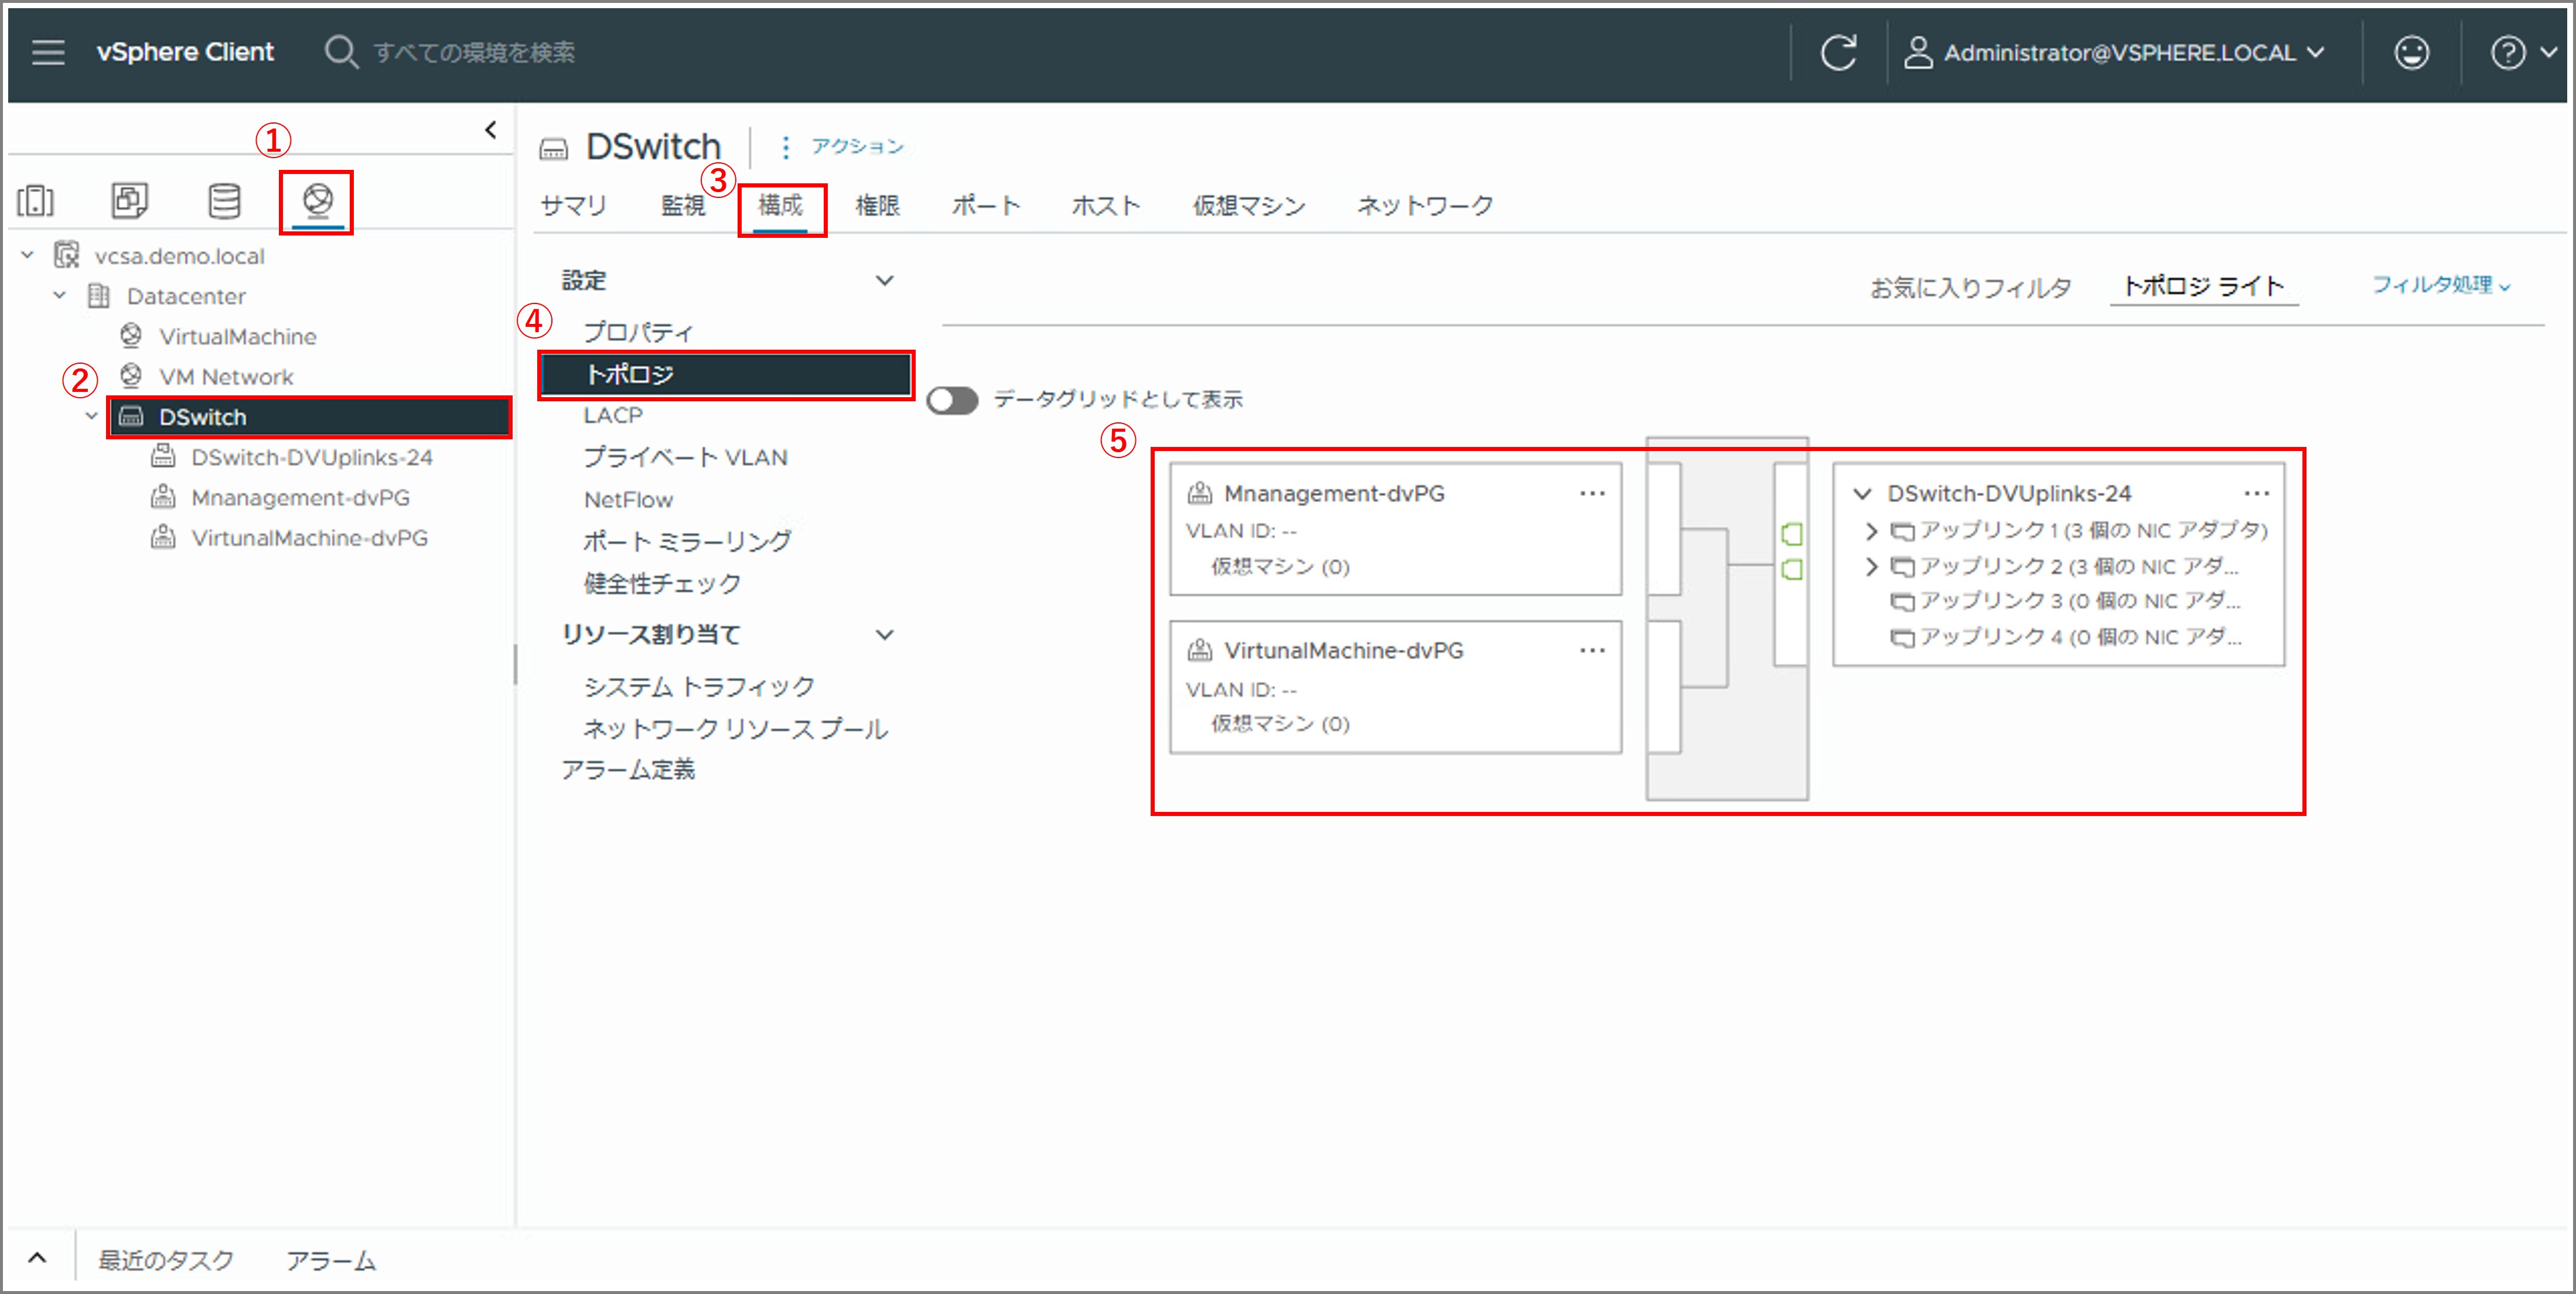Open 健全性チェック page
Viewport: 2576px width, 1294px height.
coord(662,583)
